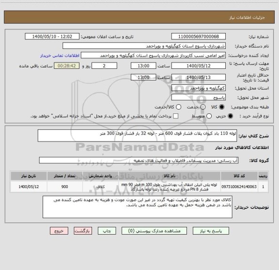Image resolution: width=279 pixels, height=270 pixels.
Task: Select the جزیی purchase process radio
Action: (231, 116)
